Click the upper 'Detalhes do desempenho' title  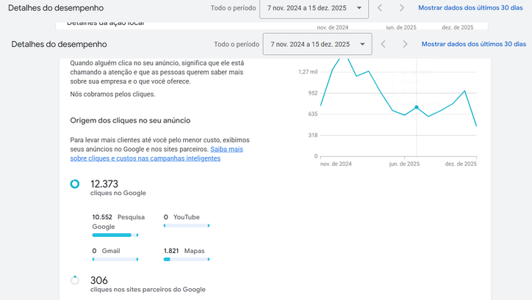56,8
